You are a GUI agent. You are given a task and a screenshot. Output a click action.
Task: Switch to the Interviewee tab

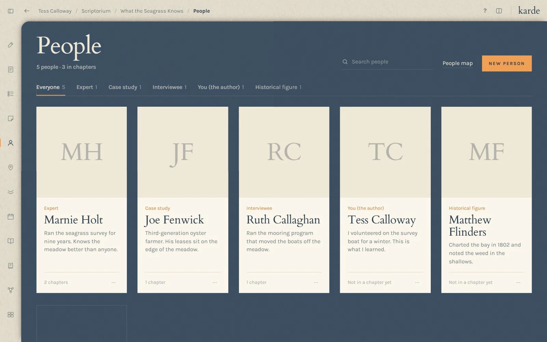pos(170,87)
